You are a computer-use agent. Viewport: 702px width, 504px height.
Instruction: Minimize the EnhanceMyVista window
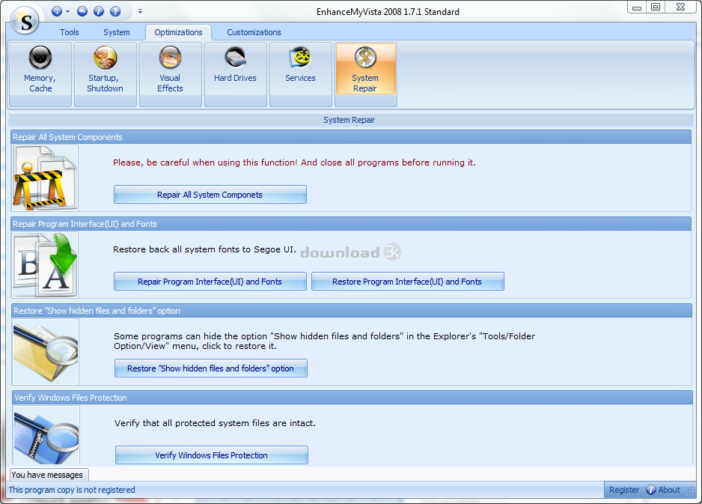637,7
